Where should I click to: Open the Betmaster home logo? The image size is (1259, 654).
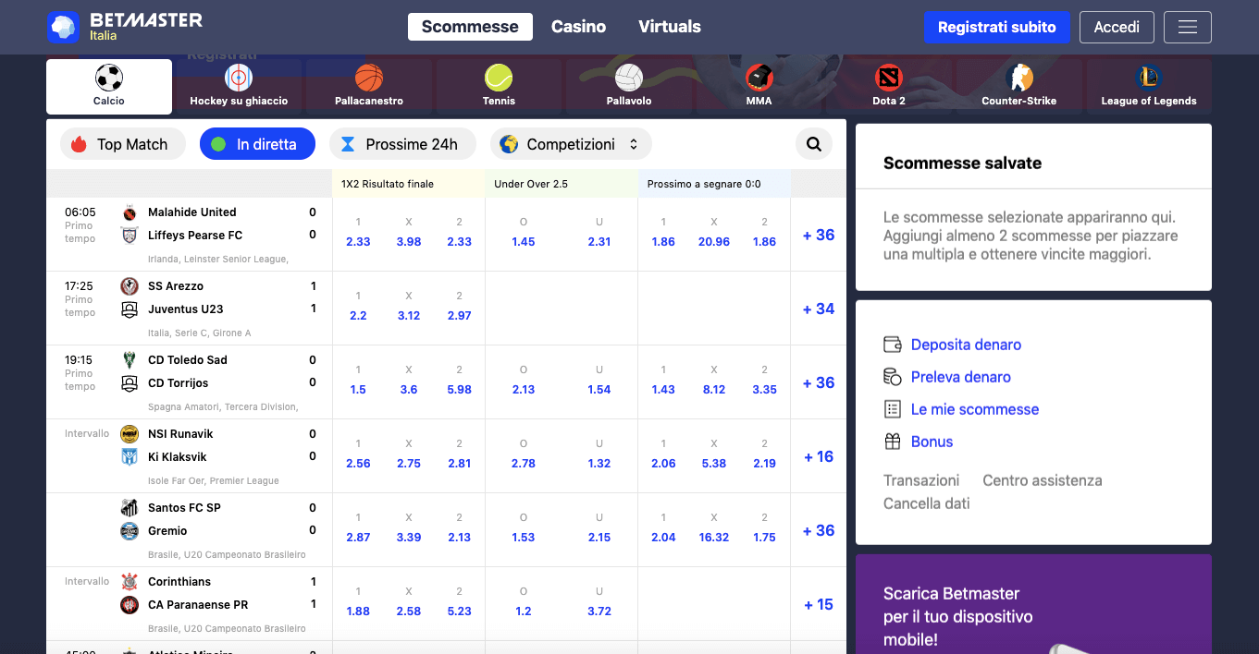tap(125, 27)
